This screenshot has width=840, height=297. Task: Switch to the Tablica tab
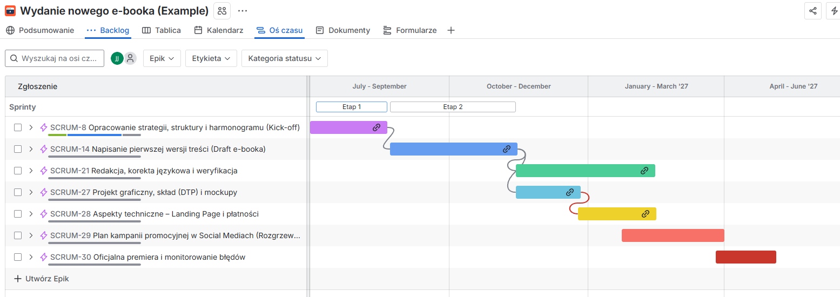(x=162, y=30)
